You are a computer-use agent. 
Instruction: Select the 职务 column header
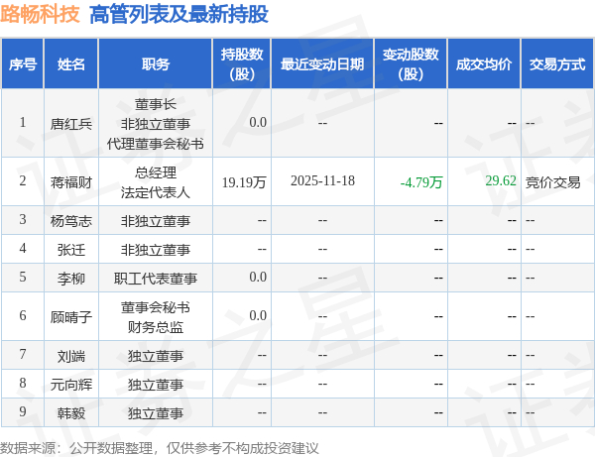[156, 64]
